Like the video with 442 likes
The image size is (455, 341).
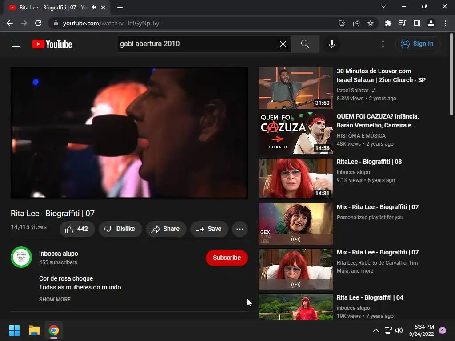77,229
